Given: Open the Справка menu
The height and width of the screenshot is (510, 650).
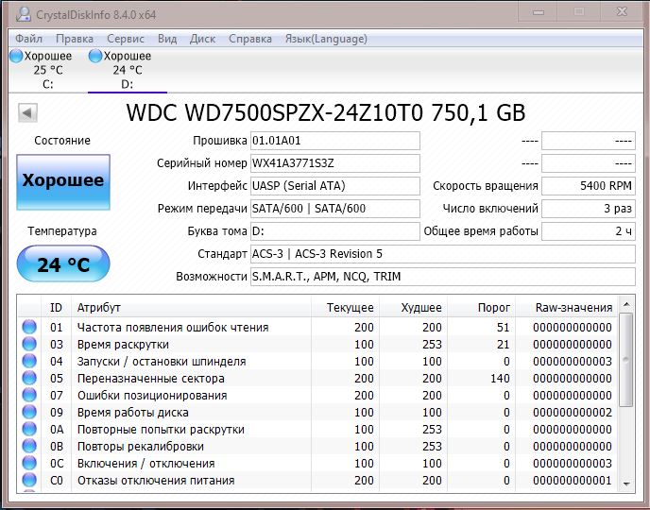Looking at the screenshot, I should (250, 39).
